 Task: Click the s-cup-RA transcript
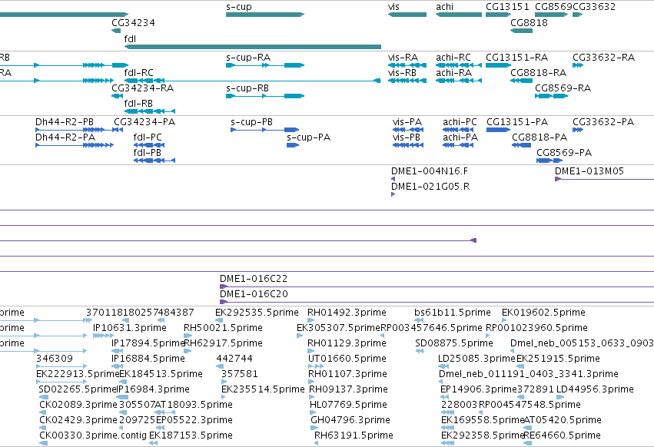(265, 65)
